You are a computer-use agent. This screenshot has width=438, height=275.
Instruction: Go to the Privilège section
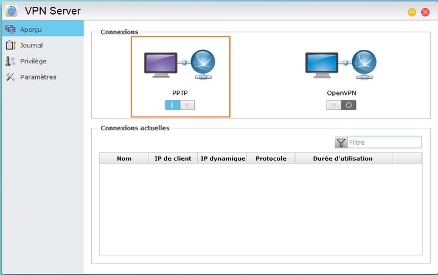pos(43,61)
